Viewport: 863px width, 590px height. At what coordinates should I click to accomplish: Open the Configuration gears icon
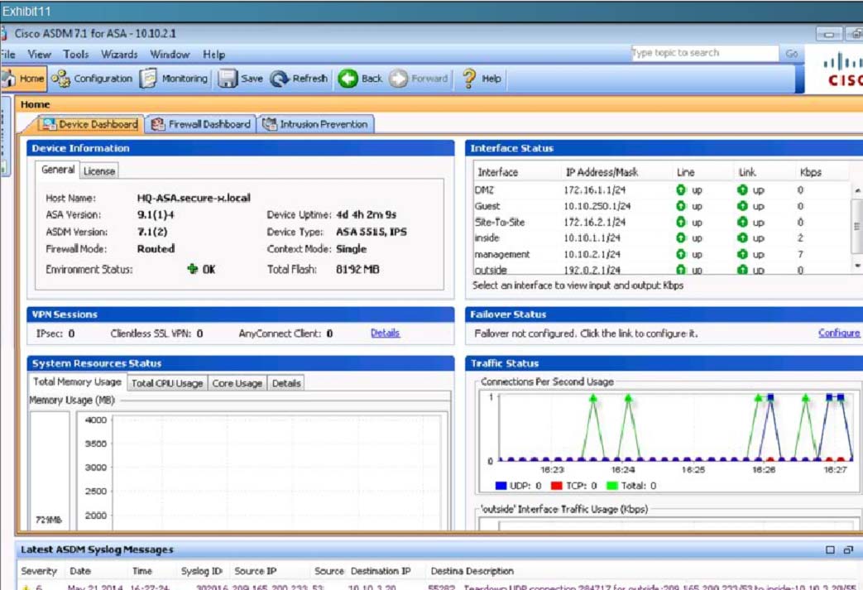click(60, 79)
